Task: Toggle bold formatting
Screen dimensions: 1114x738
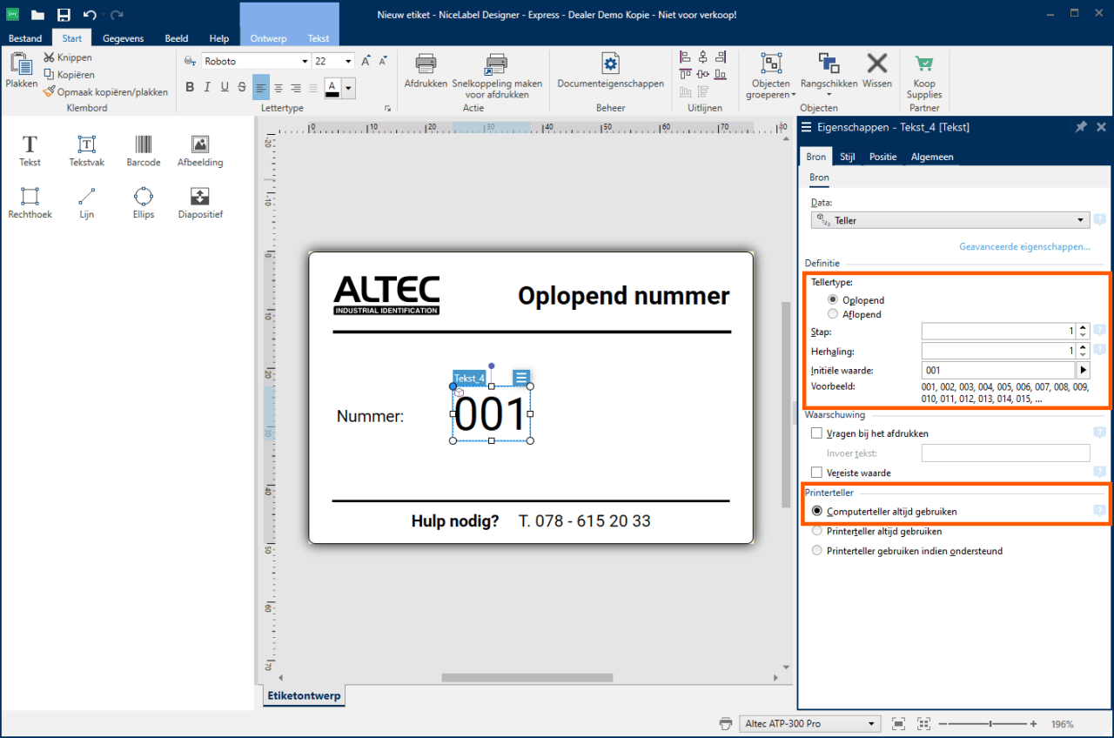Action: [x=190, y=87]
